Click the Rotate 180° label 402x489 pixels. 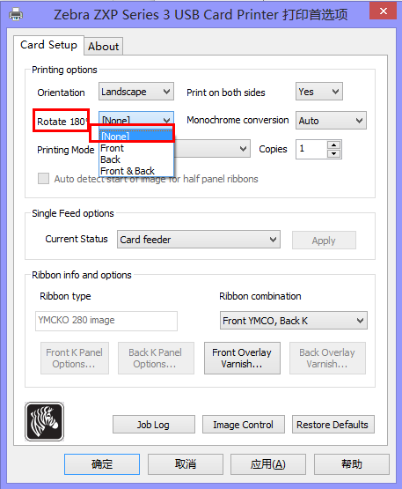(x=62, y=122)
